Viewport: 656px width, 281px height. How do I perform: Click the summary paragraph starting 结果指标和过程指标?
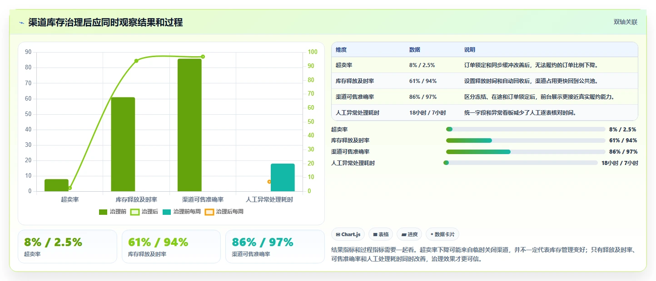click(x=485, y=254)
